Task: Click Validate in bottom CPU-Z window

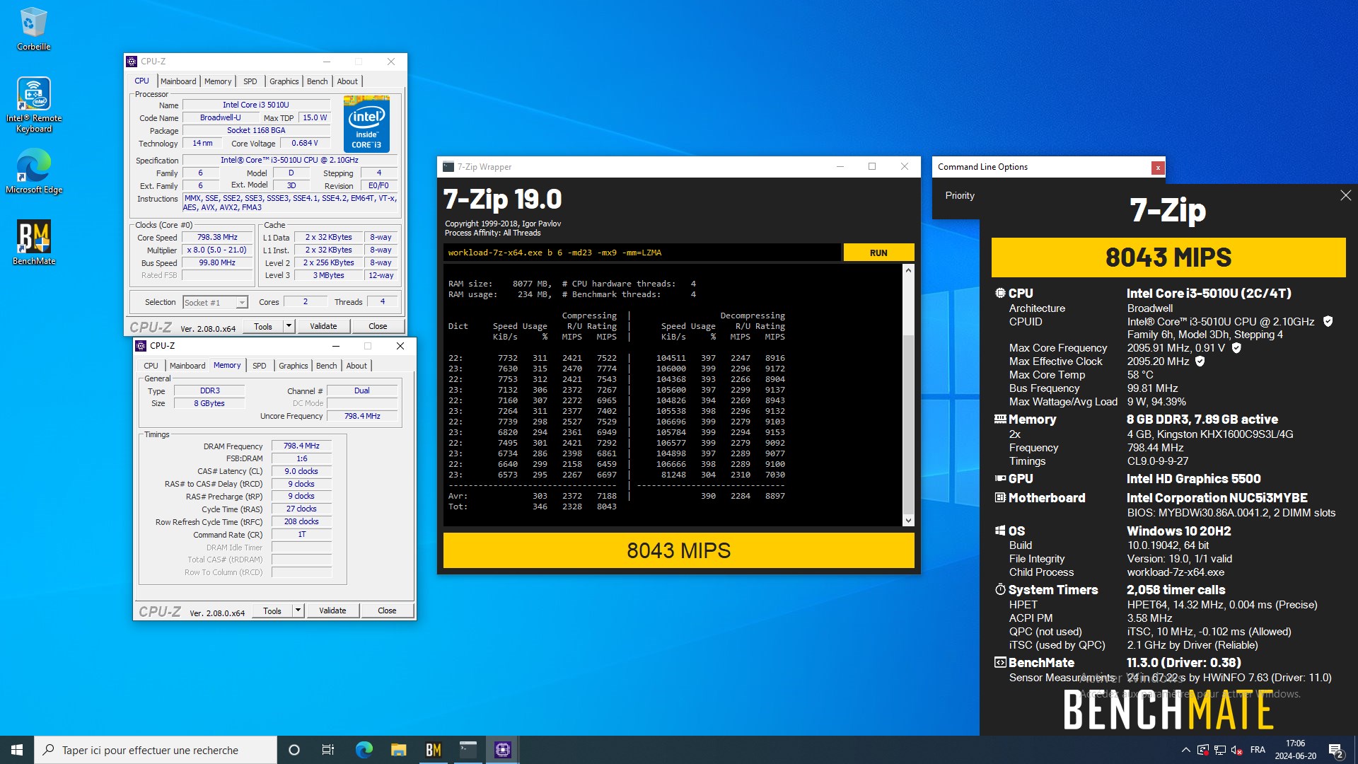Action: pyautogui.click(x=332, y=610)
